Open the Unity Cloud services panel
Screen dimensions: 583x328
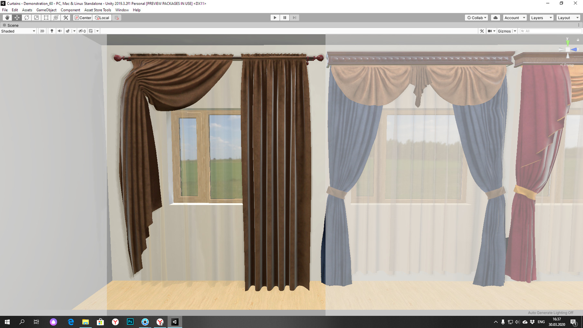tap(495, 17)
